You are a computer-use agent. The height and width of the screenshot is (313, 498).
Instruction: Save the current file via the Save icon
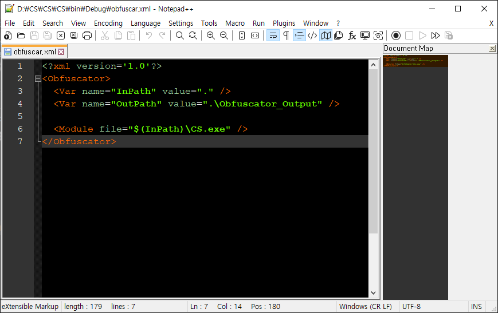point(34,35)
